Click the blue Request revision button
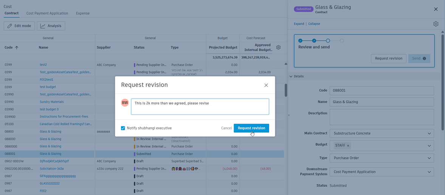Screen dimensions: 445x195 [x=251, y=128]
